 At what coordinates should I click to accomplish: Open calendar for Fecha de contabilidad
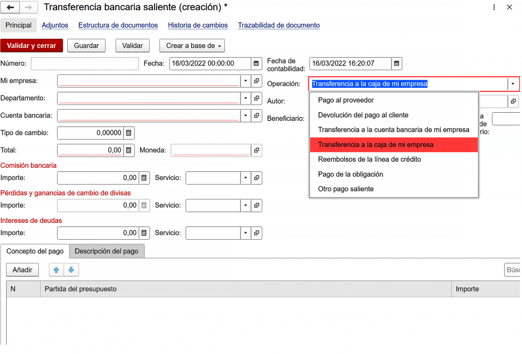tap(397, 63)
